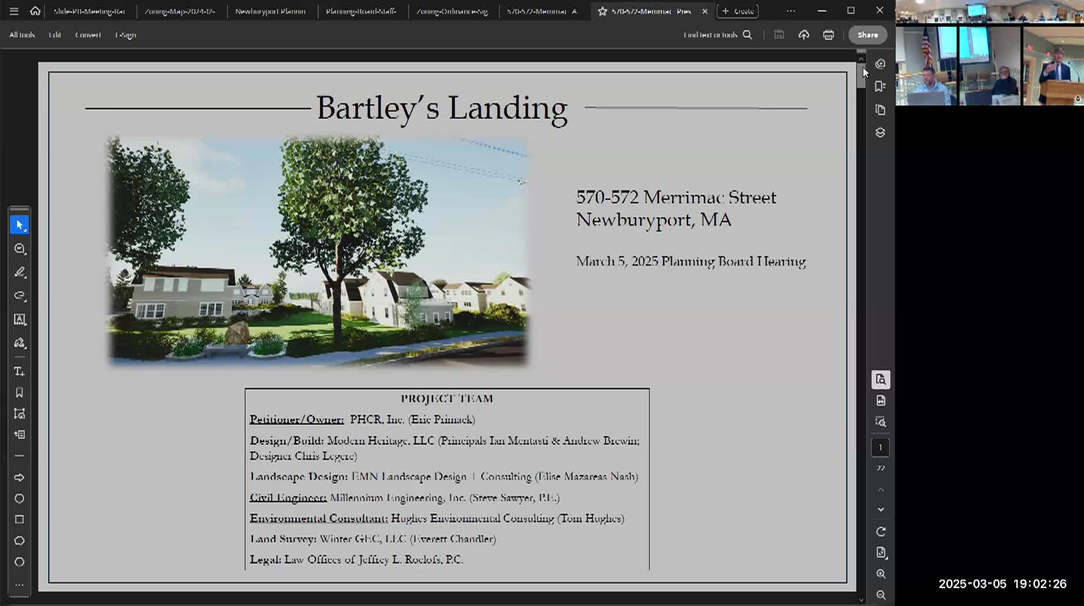Open the page display options
This screenshot has width=1084, height=606.
pyautogui.click(x=881, y=553)
